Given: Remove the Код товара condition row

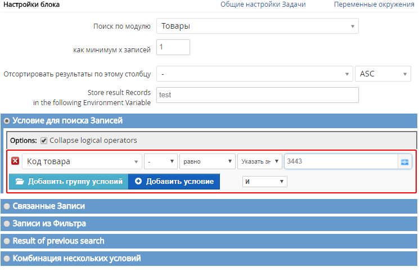Looking at the screenshot, I should pyautogui.click(x=15, y=161).
